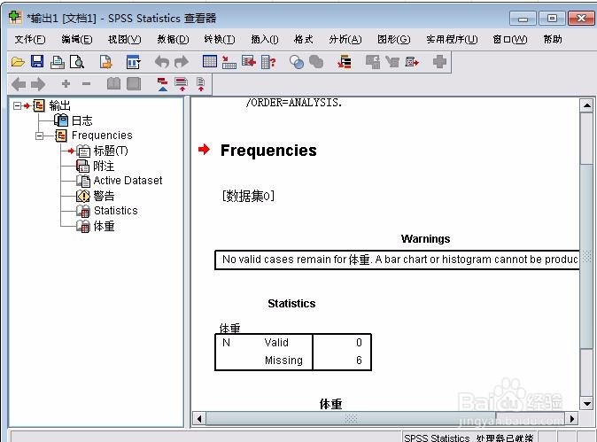Select 附注 in the outline tree
The height and width of the screenshot is (442, 597).
[x=104, y=166]
